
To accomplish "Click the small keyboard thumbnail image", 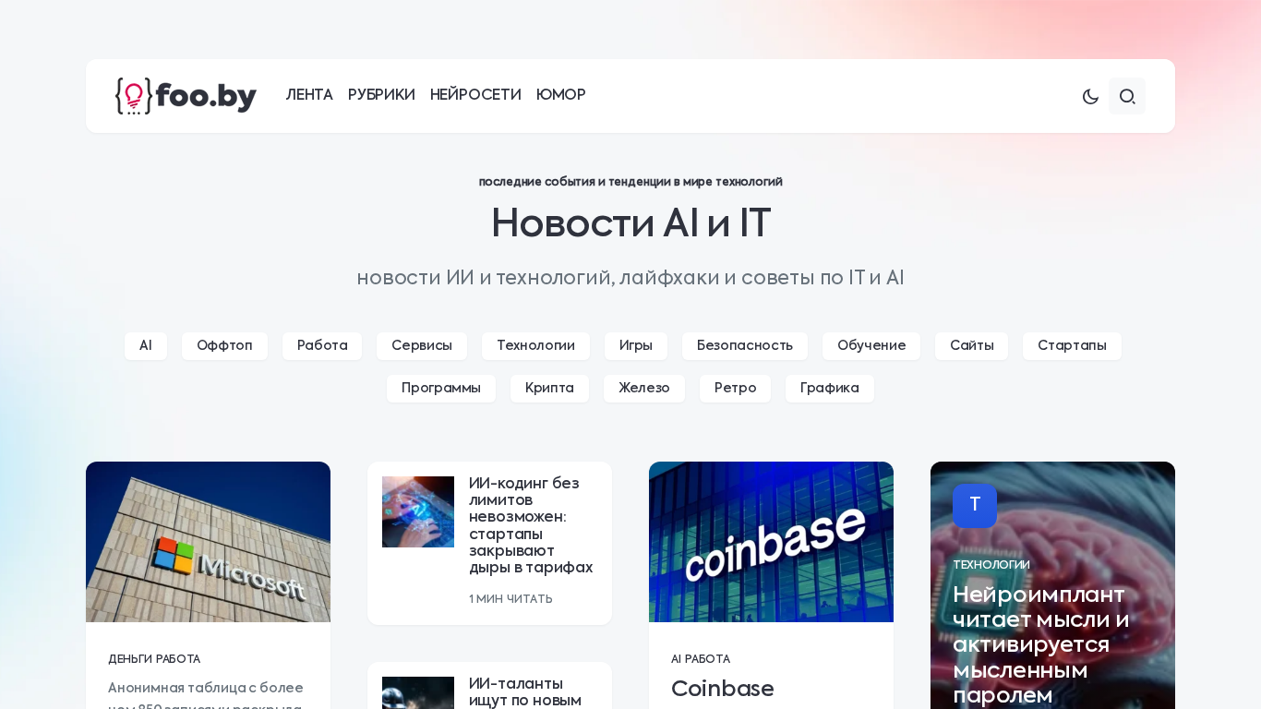I will [418, 511].
